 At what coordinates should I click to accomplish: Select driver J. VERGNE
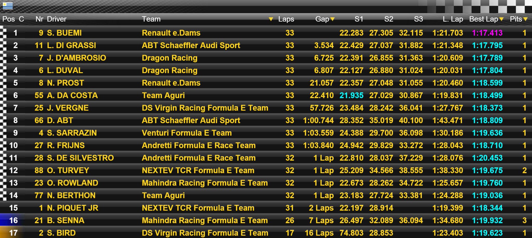[x=68, y=108]
